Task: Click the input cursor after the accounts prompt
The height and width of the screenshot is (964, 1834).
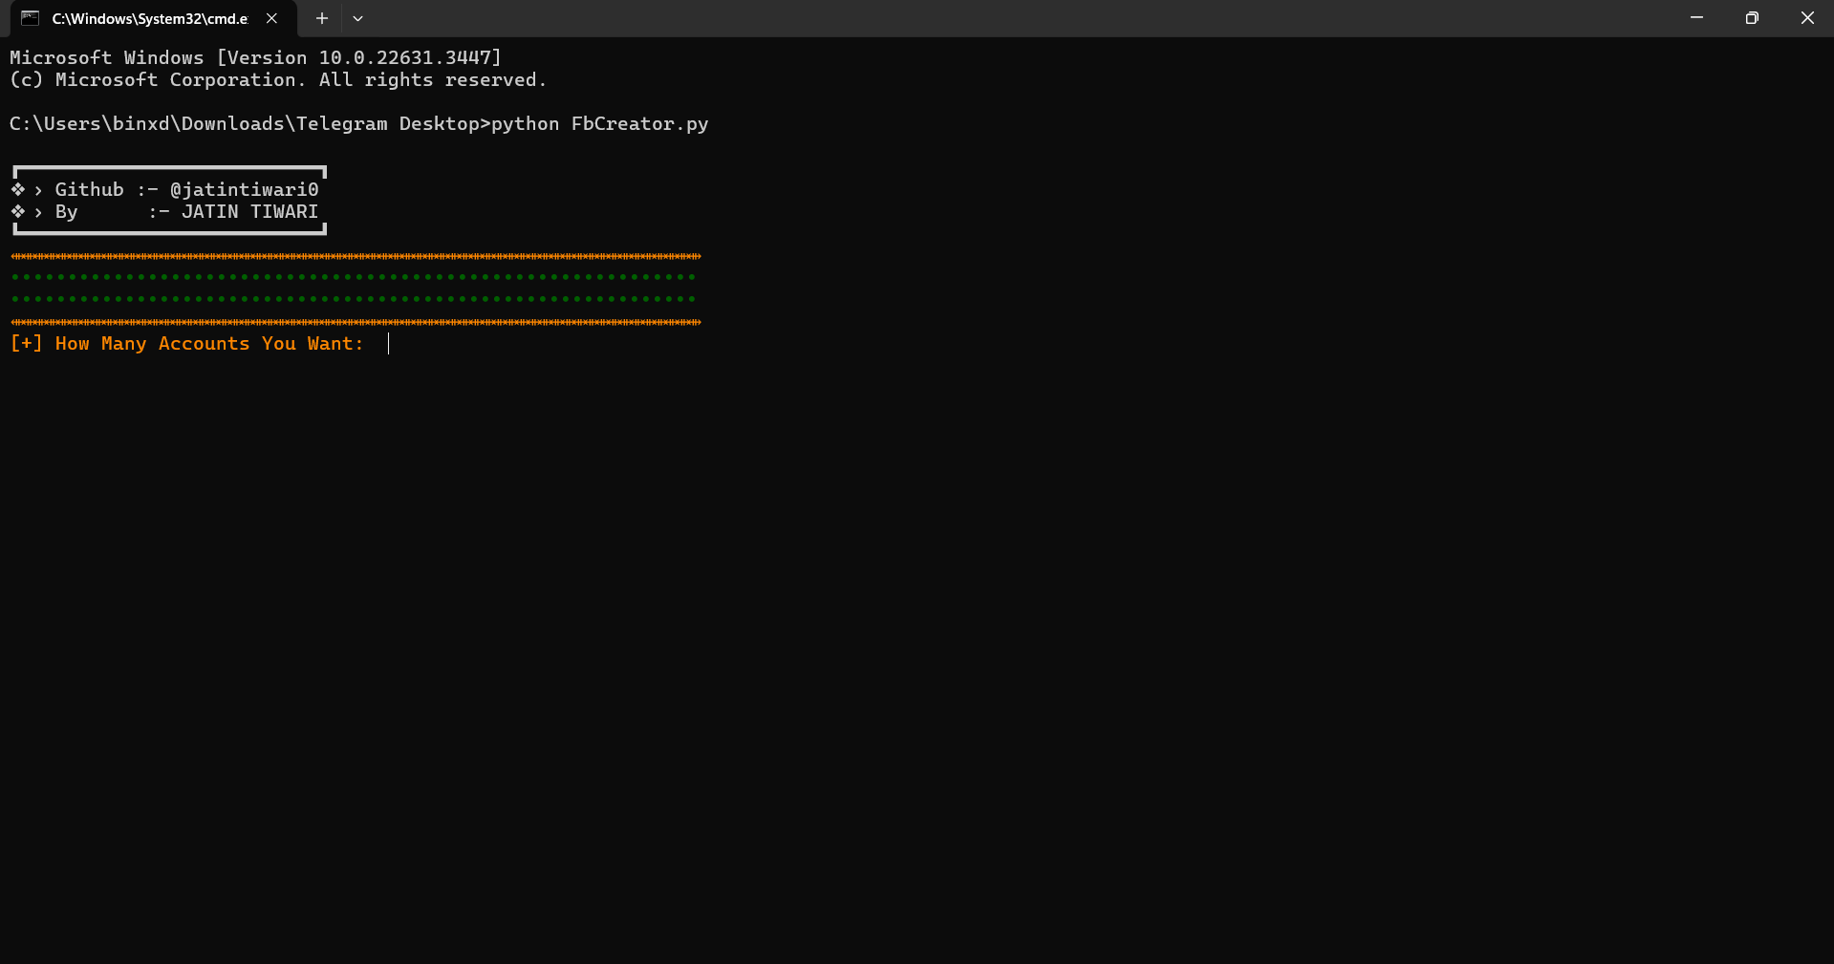Action: tap(389, 344)
